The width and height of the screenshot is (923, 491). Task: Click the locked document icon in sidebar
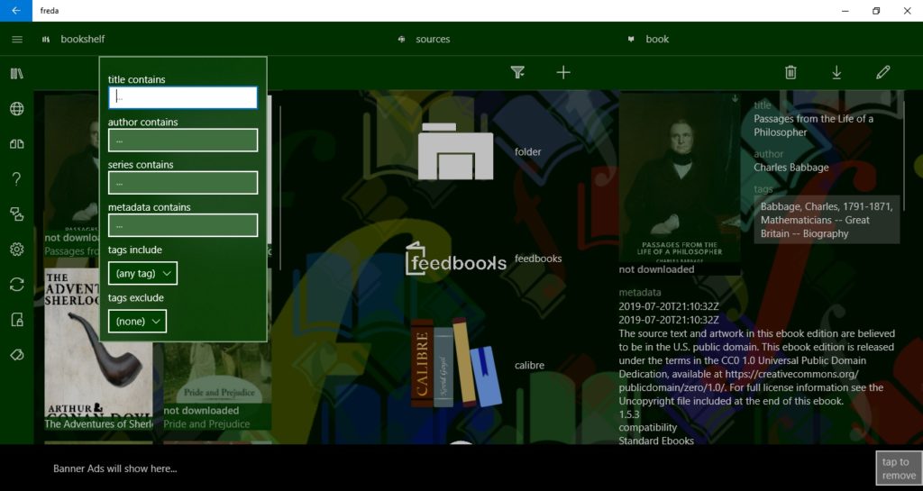pos(17,320)
